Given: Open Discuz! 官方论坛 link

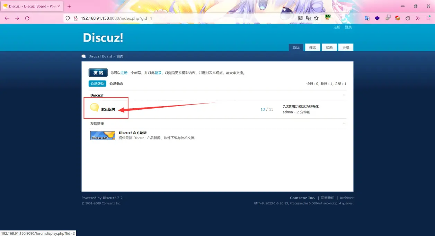Looking at the screenshot, I should point(133,133).
